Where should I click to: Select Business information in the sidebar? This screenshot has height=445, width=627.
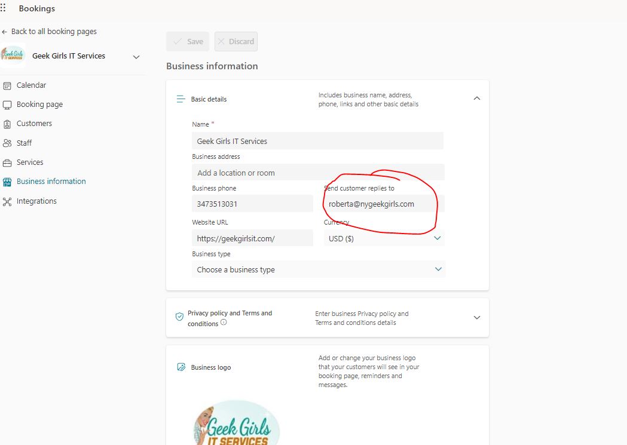coord(51,182)
